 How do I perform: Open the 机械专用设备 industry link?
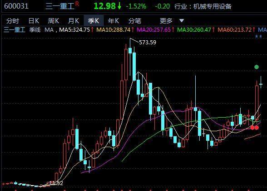coord(213,7)
